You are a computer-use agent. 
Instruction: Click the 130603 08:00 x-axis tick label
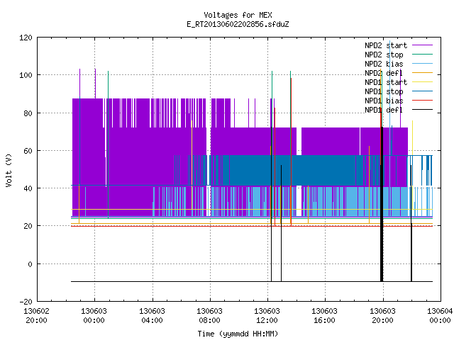coord(209,316)
